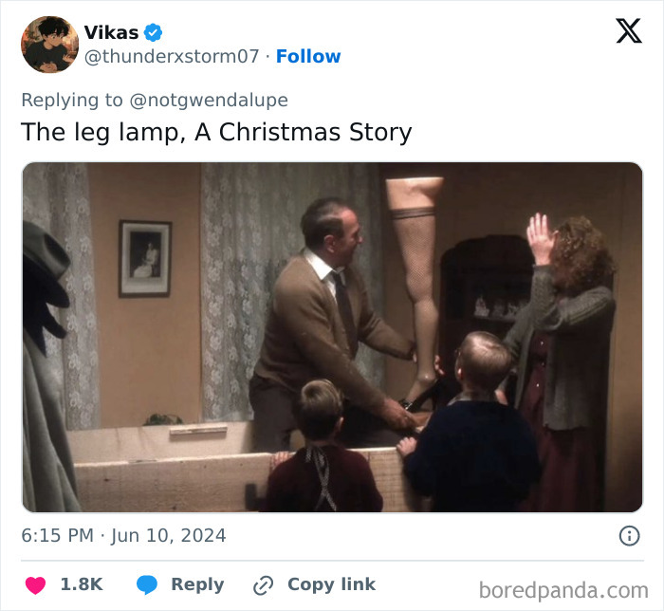Click the boredpanda.com watermark
The height and width of the screenshot is (611, 664).
[x=563, y=590]
